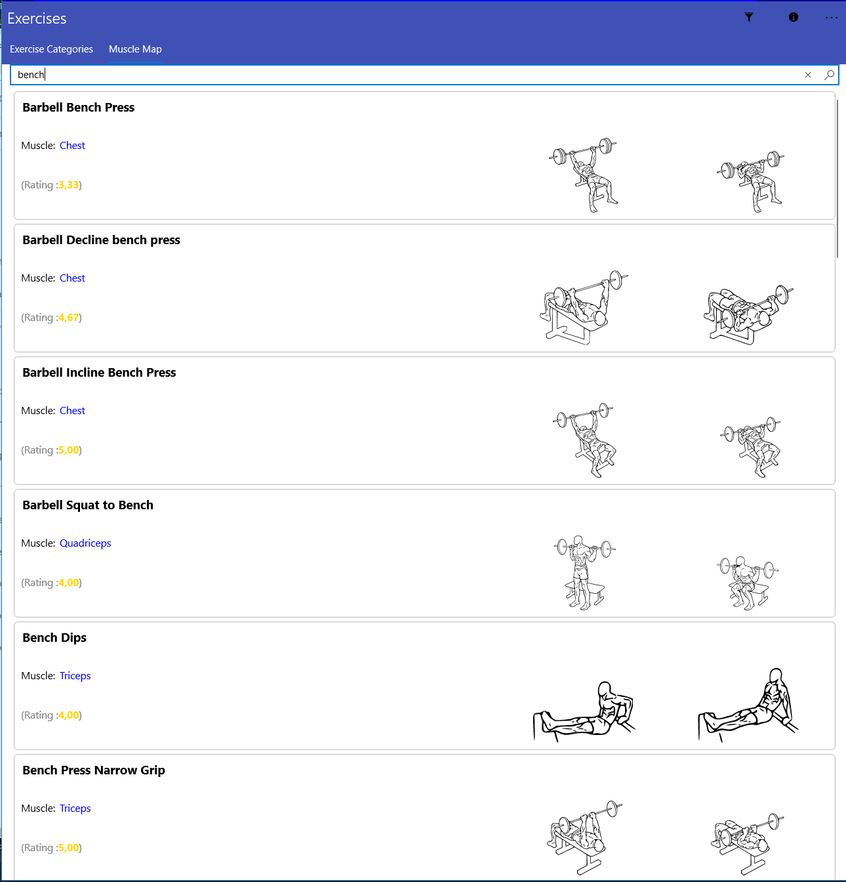Switch to Muscle Map tab
This screenshot has width=846, height=882.
point(135,49)
